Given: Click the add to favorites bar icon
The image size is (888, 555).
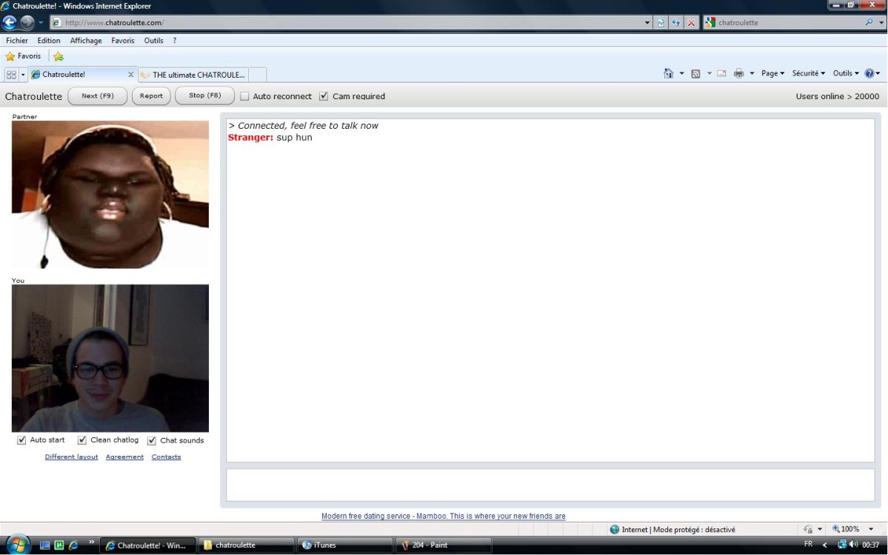Looking at the screenshot, I should (x=59, y=56).
